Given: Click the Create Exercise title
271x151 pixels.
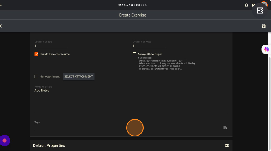Looking at the screenshot, I should pyautogui.click(x=133, y=15).
